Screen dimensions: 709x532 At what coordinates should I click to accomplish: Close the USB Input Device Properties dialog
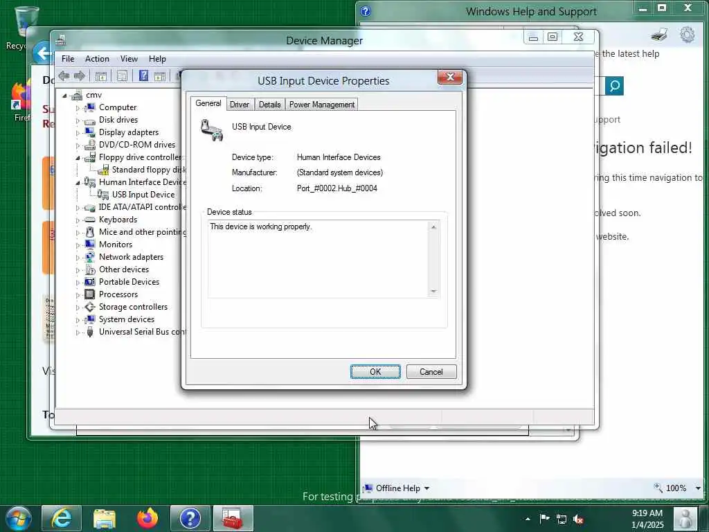[450, 77]
